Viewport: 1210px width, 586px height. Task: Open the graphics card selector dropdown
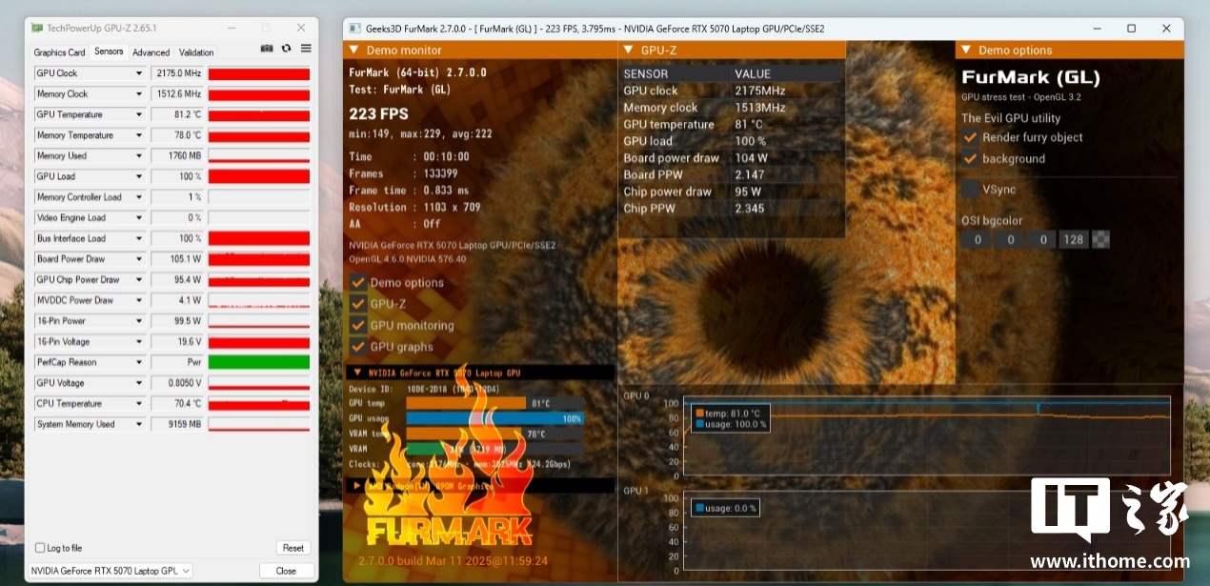pyautogui.click(x=186, y=571)
